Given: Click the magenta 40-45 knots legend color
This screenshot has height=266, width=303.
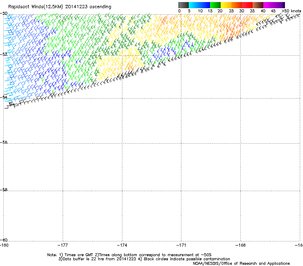Looking at the screenshot, I should pyautogui.click(x=269, y=5).
